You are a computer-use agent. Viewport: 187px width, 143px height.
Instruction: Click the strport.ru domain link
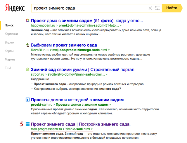click(x=37, y=74)
